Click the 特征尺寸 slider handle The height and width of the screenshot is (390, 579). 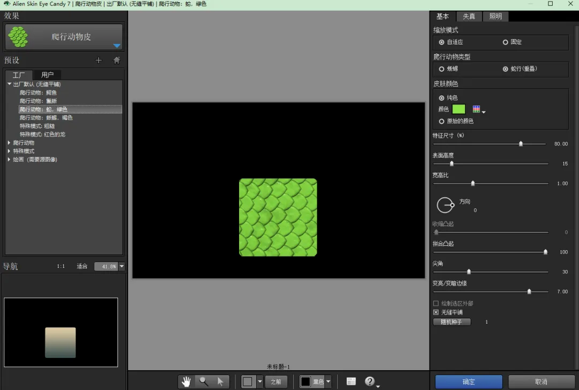[x=521, y=144]
